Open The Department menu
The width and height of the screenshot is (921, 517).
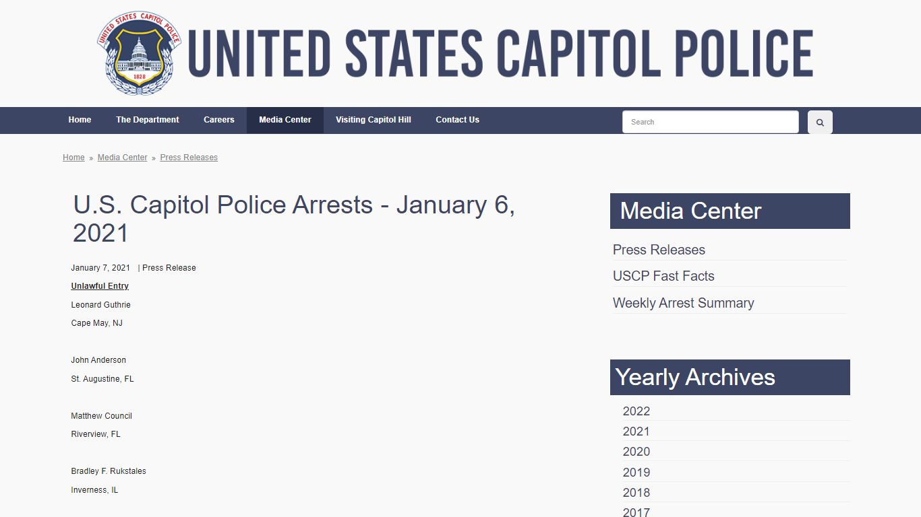(148, 120)
